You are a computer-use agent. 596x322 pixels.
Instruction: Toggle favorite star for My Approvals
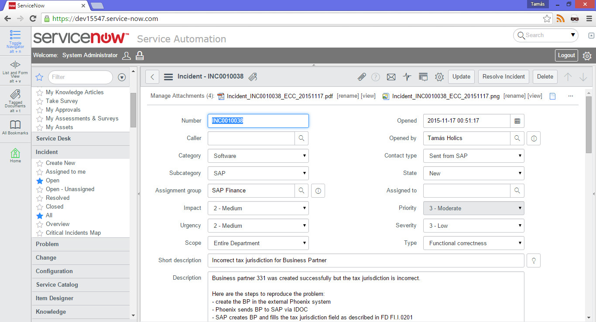[x=40, y=110]
